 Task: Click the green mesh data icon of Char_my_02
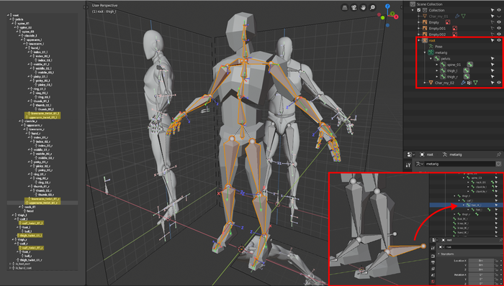pyautogui.click(x=475, y=83)
